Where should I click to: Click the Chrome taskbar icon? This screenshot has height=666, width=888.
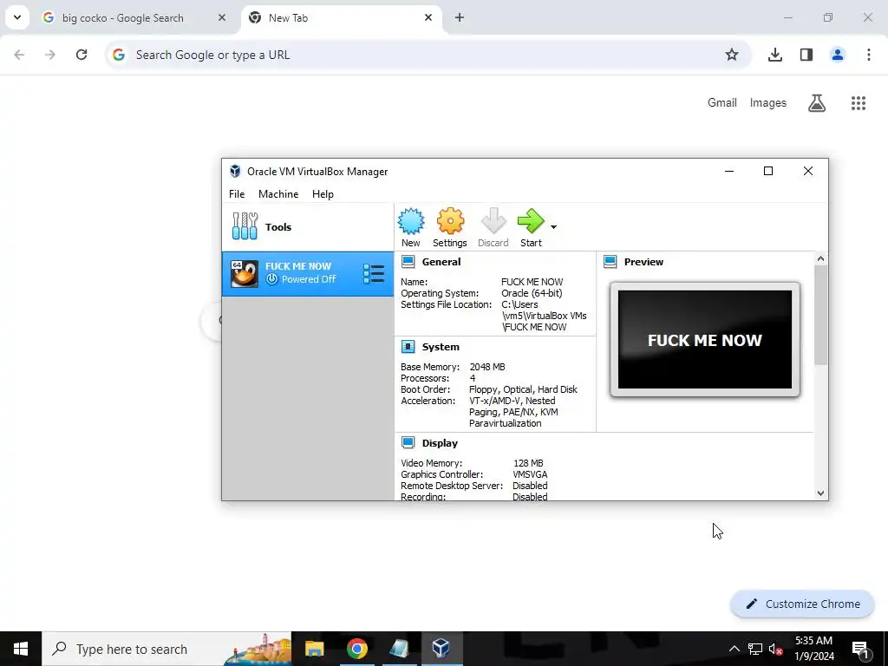(356, 649)
